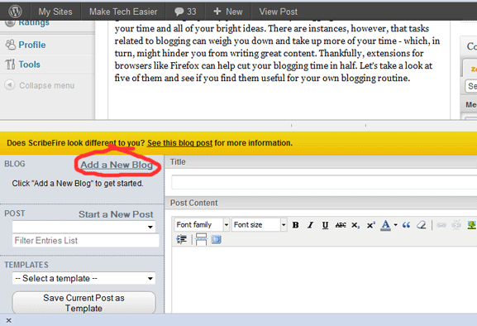477x326 pixels.
Task: Set text color with the A icon
Action: (x=385, y=225)
